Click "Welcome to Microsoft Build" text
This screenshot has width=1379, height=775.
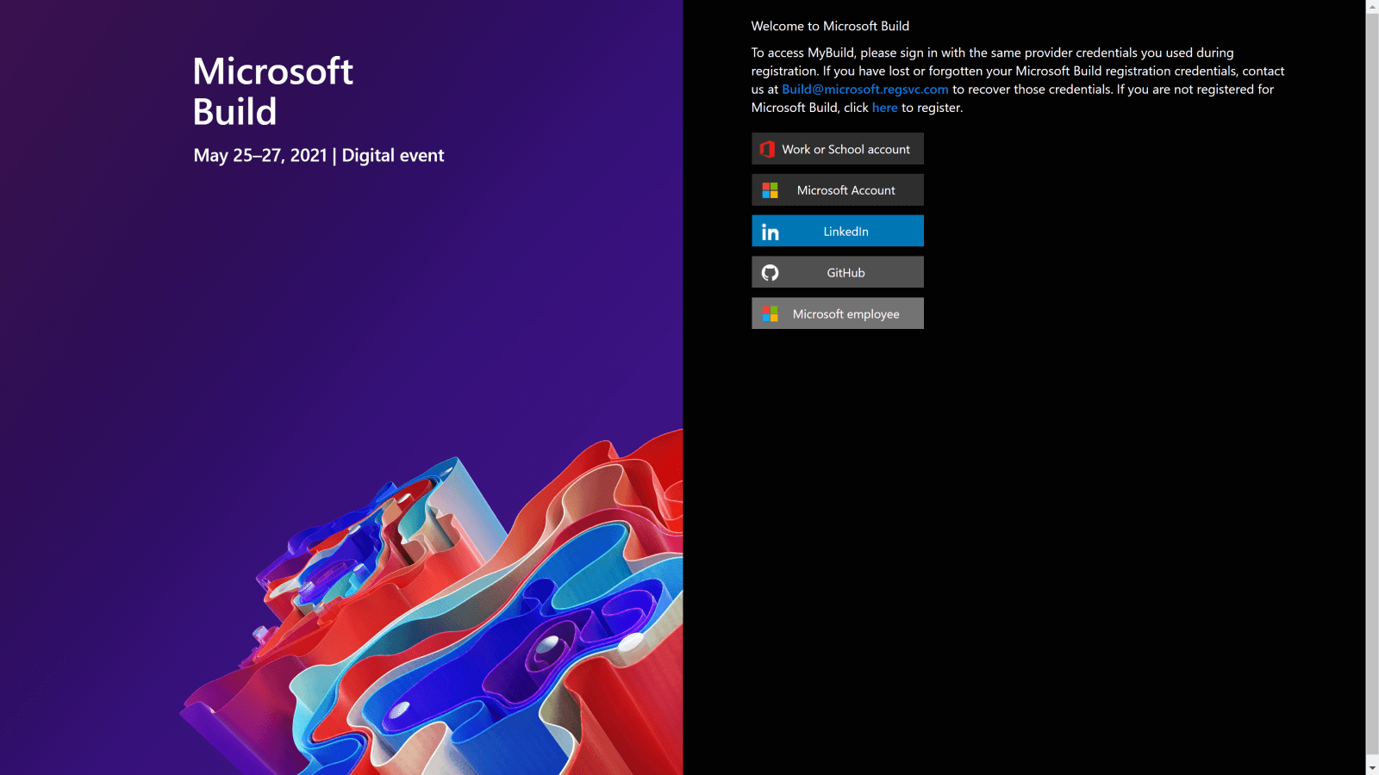click(830, 27)
